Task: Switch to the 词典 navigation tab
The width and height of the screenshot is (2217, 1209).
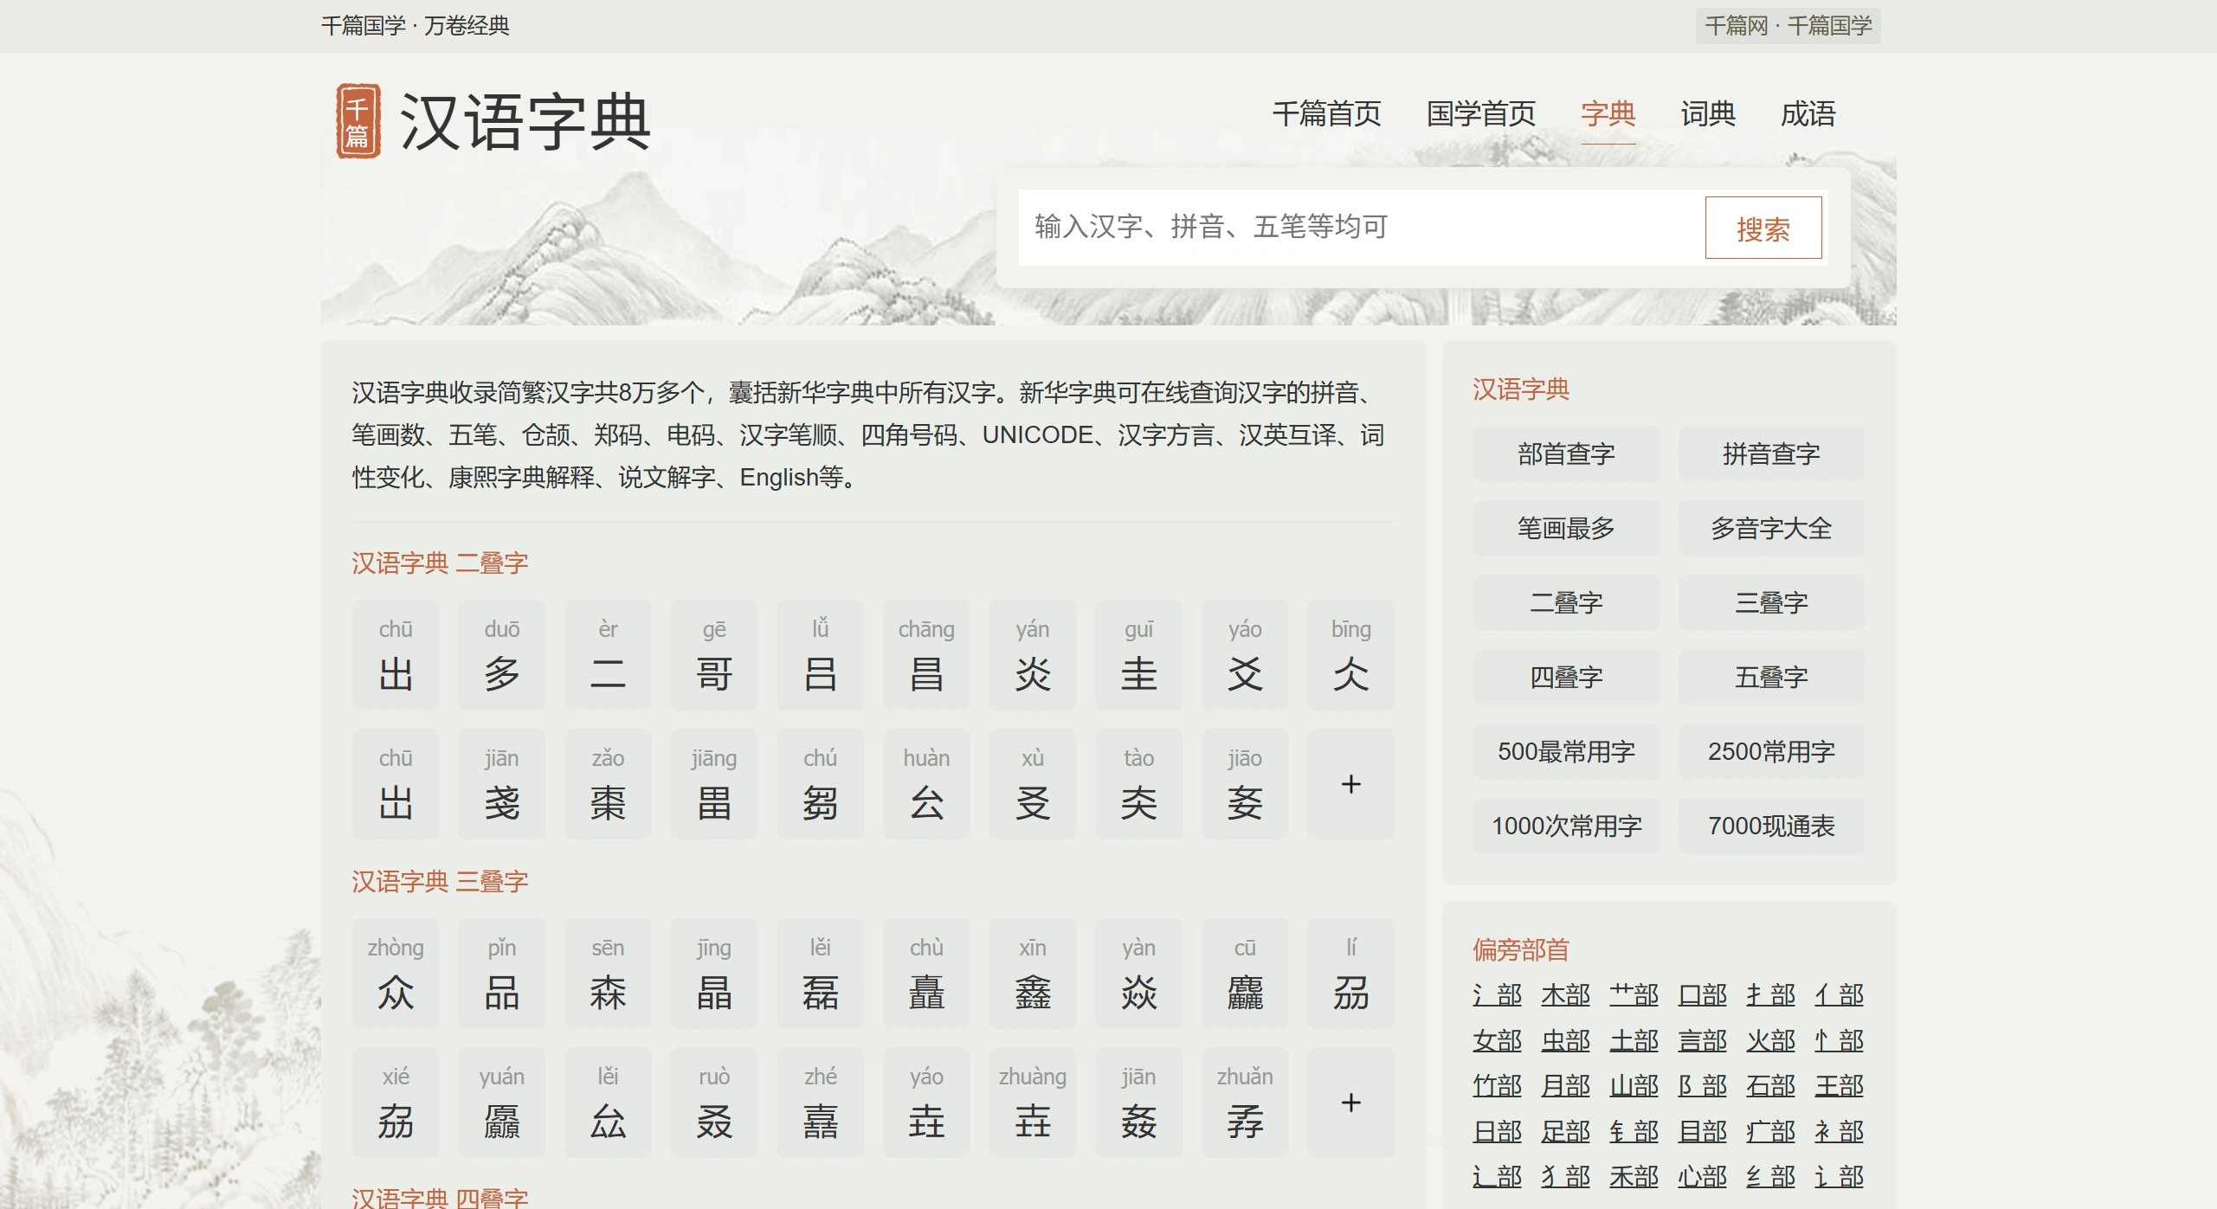Action: tap(1706, 113)
